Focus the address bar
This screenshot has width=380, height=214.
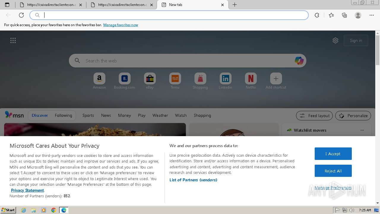(x=169, y=15)
